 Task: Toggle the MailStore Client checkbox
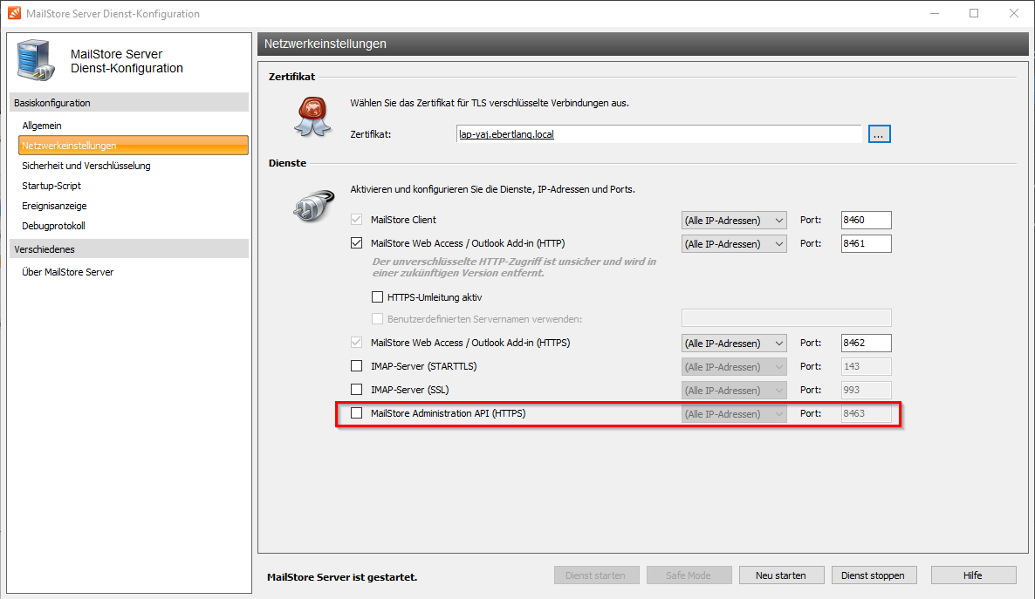[x=356, y=220]
